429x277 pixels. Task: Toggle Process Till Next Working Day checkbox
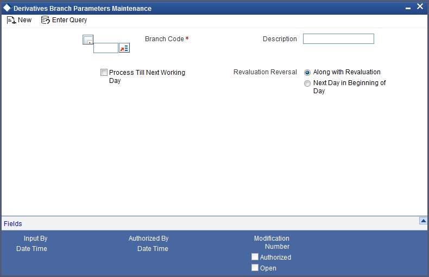[104, 73]
